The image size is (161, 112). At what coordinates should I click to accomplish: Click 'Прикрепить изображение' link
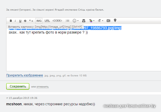point(24,75)
